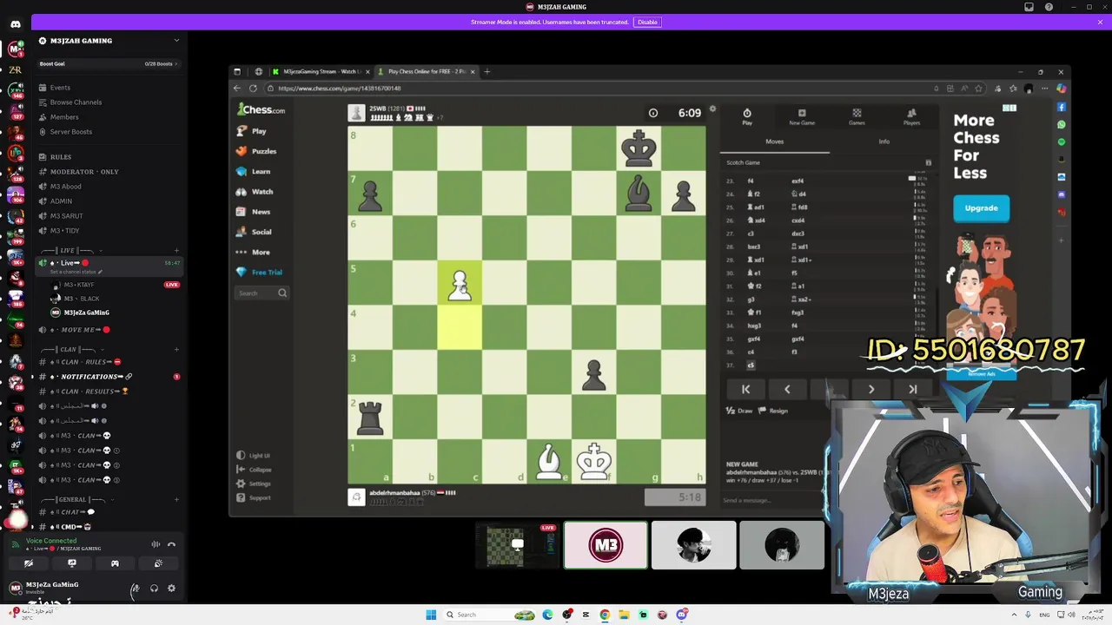The image size is (1112, 625).
Task: Open Discord home via the logo icon
Action: tap(15, 24)
